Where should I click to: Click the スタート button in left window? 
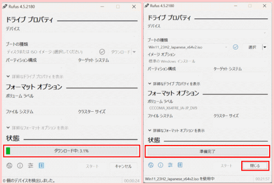(92, 166)
